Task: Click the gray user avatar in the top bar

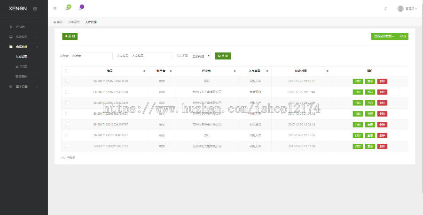Action: (400, 8)
